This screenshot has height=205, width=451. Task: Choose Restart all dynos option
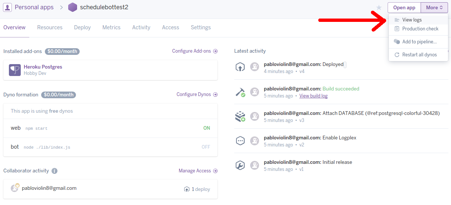click(x=418, y=54)
